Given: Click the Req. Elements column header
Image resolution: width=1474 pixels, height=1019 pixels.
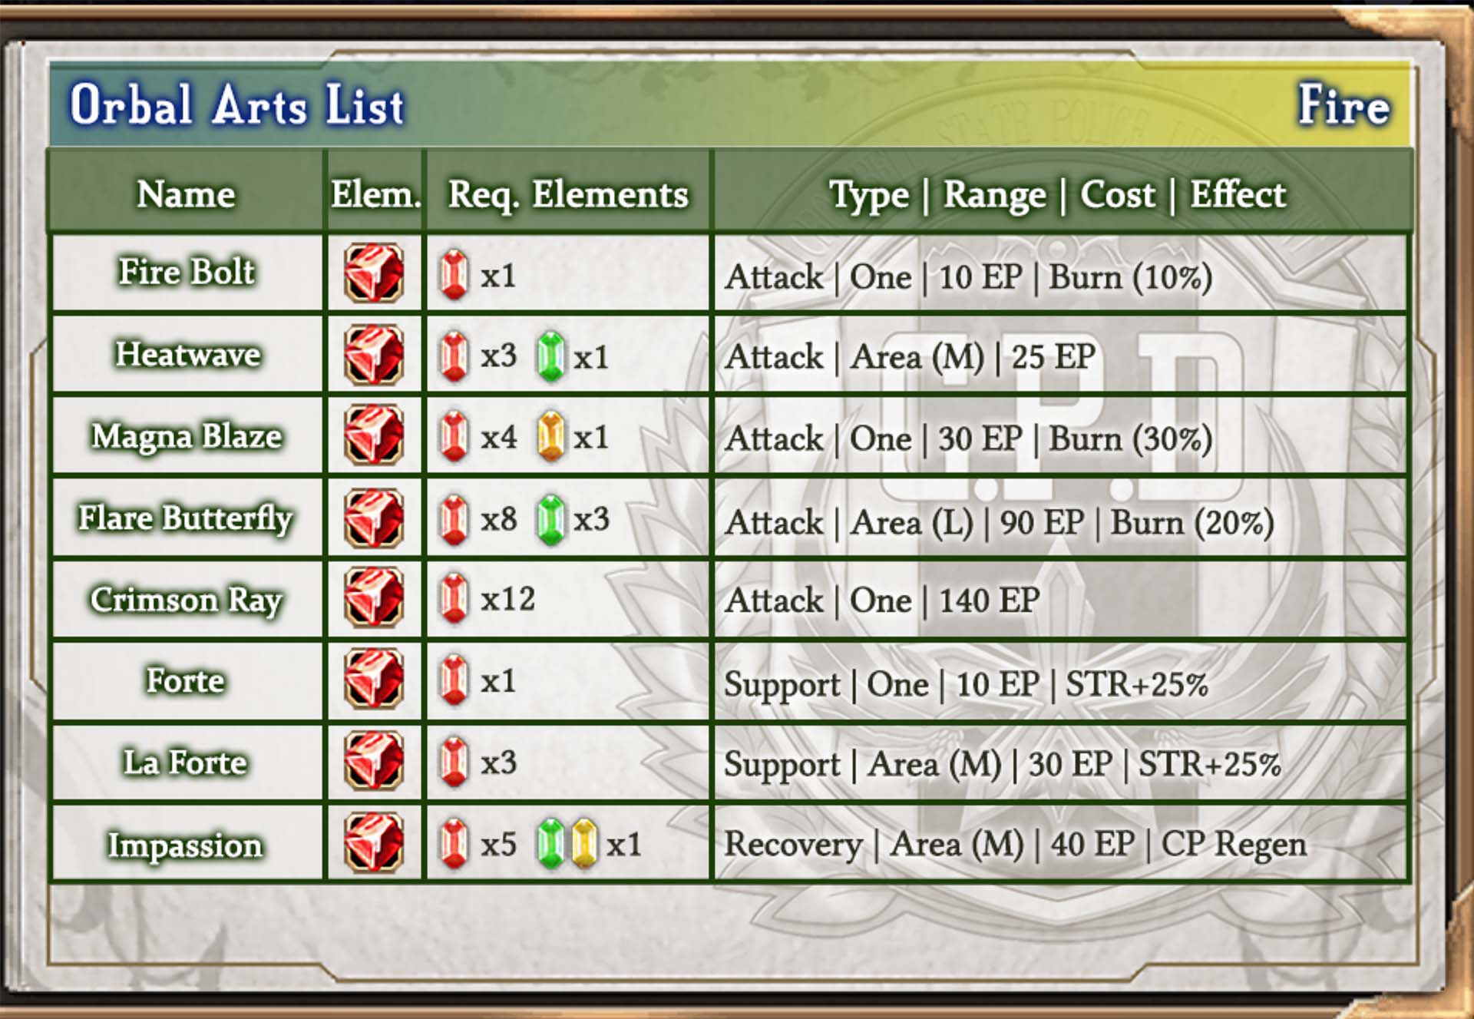Looking at the screenshot, I should tap(568, 194).
